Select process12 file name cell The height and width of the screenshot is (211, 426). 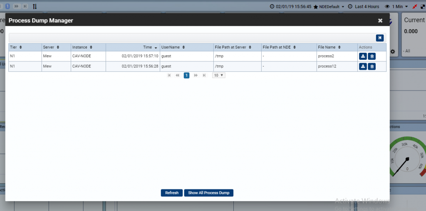coord(337,66)
